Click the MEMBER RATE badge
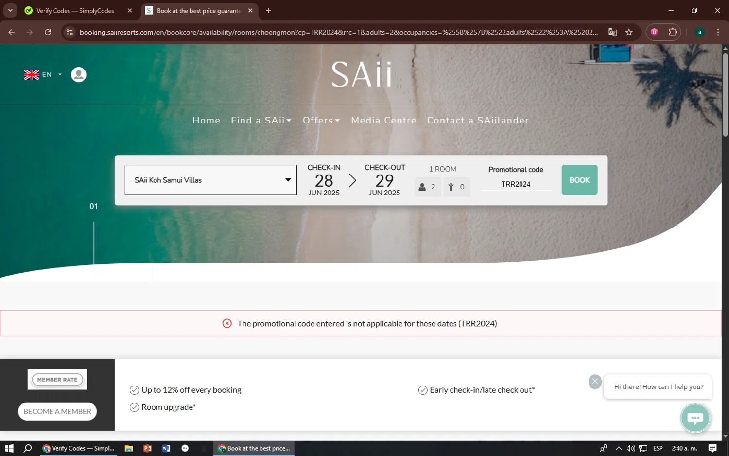Image resolution: width=729 pixels, height=456 pixels. point(57,380)
